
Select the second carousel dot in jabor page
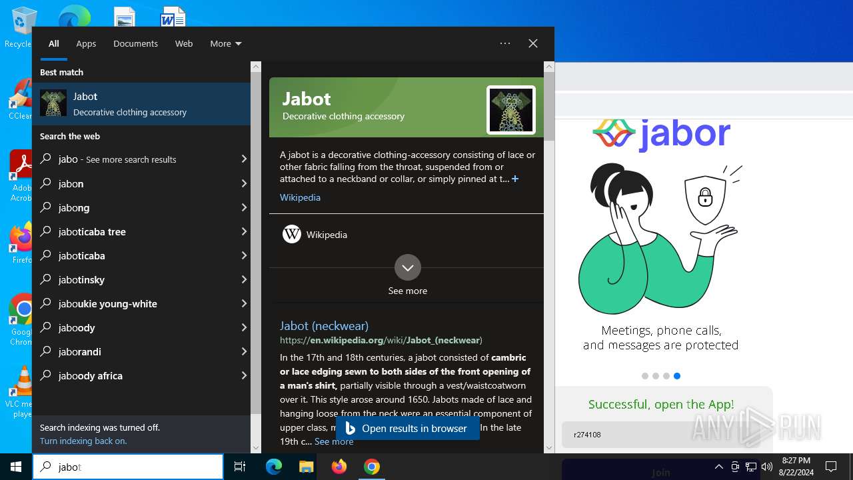tap(656, 376)
